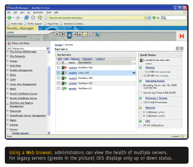This screenshot has height=167, width=193.
Task: Open iManager Home toolbar icon
Action: click(57, 34)
